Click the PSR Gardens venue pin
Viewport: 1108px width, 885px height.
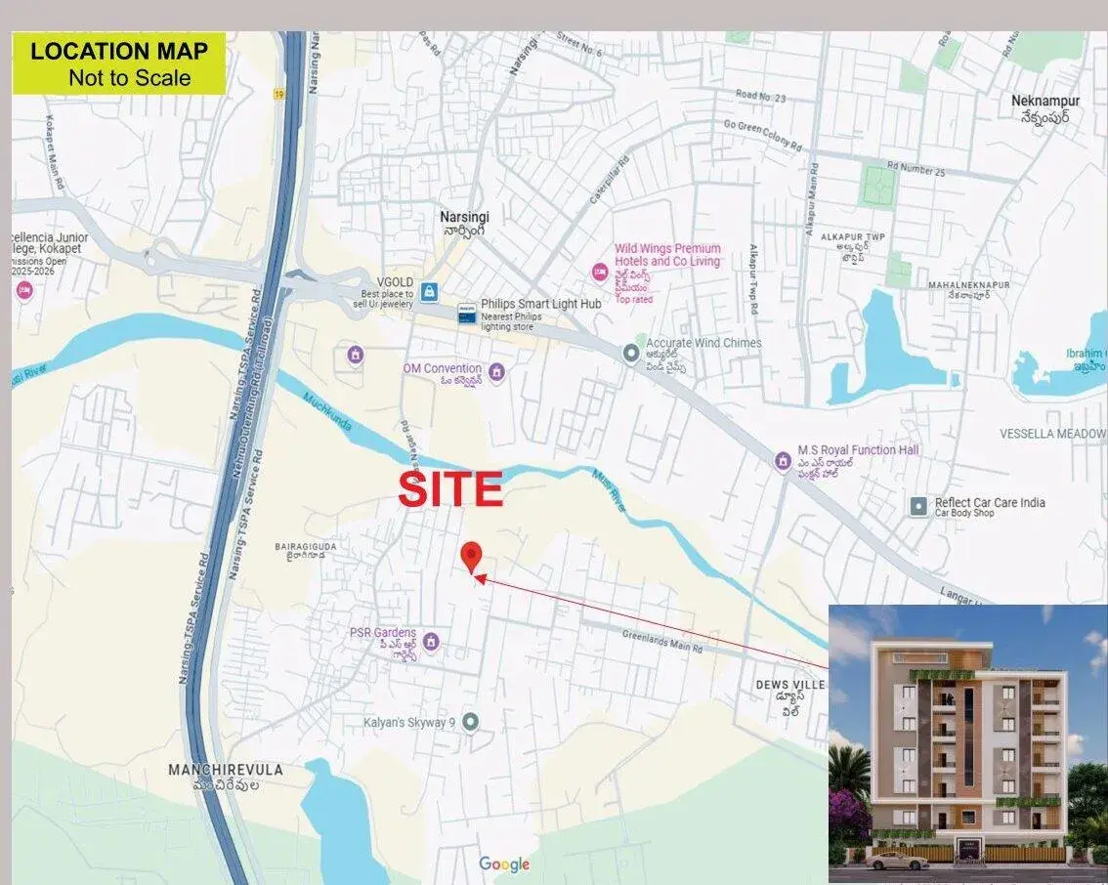click(431, 642)
